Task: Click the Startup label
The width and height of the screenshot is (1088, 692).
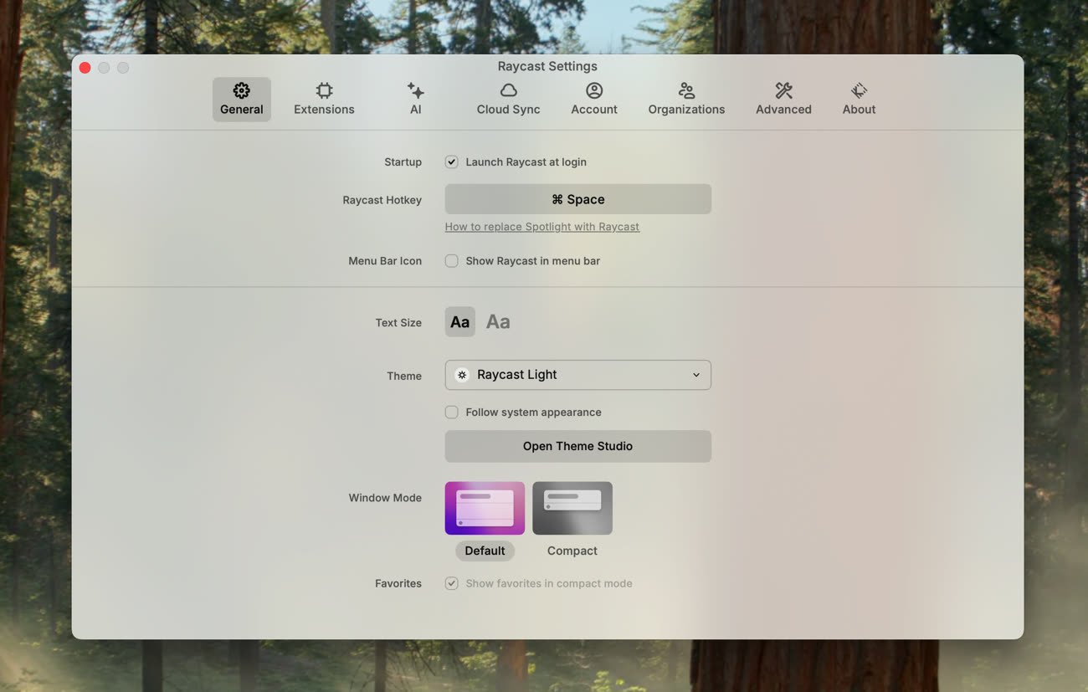Action: pos(403,162)
